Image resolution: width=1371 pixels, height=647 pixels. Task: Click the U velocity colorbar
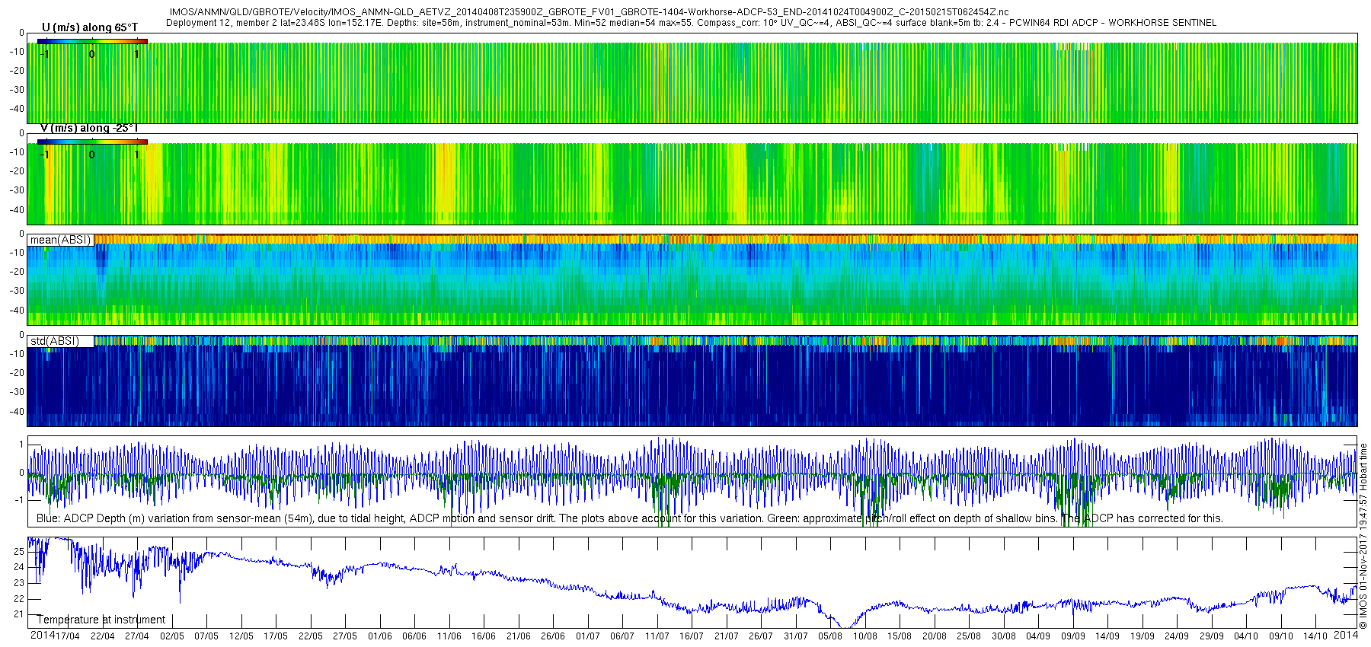(92, 41)
